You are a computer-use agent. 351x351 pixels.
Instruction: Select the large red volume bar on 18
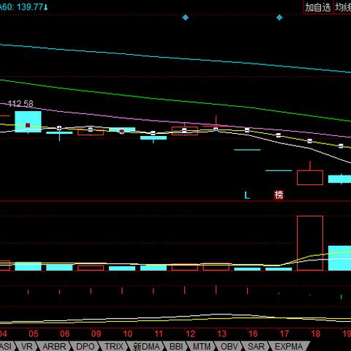(310, 243)
